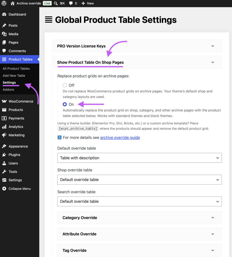Image resolution: width=232 pixels, height=257 pixels.
Task: Open the Product Tables menu label
Action: [x=21, y=59]
